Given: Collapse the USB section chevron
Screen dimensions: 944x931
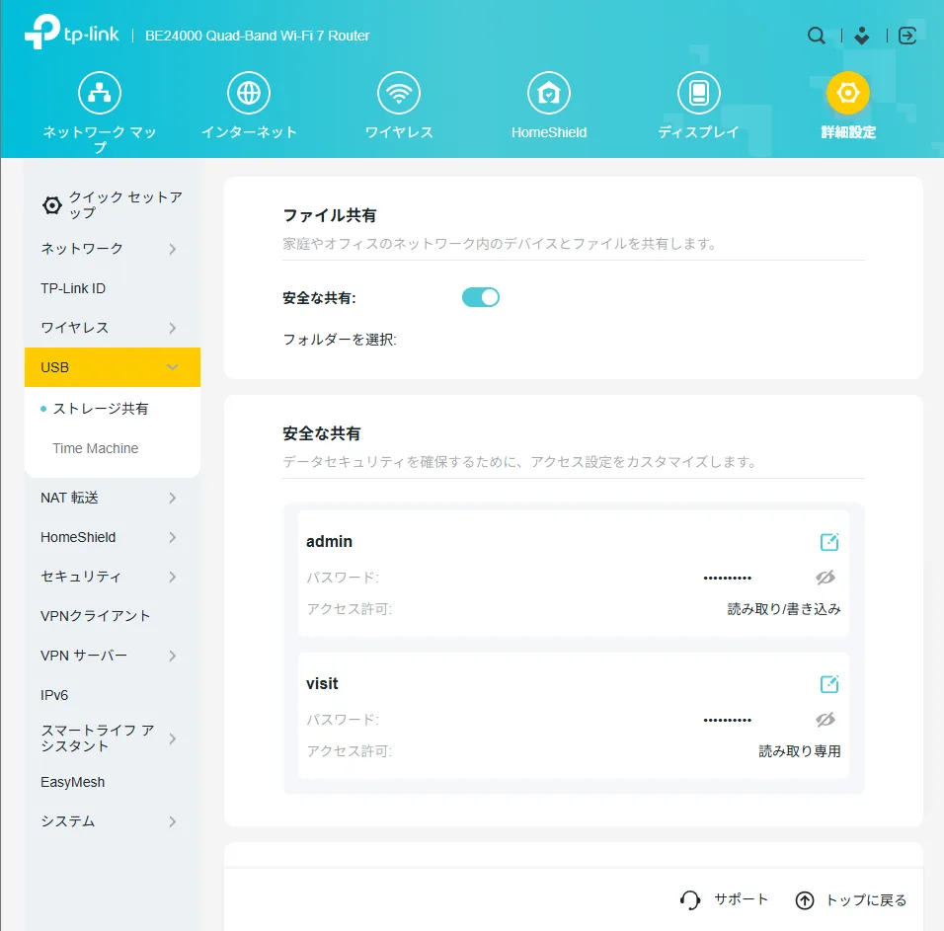Looking at the screenshot, I should tap(173, 367).
